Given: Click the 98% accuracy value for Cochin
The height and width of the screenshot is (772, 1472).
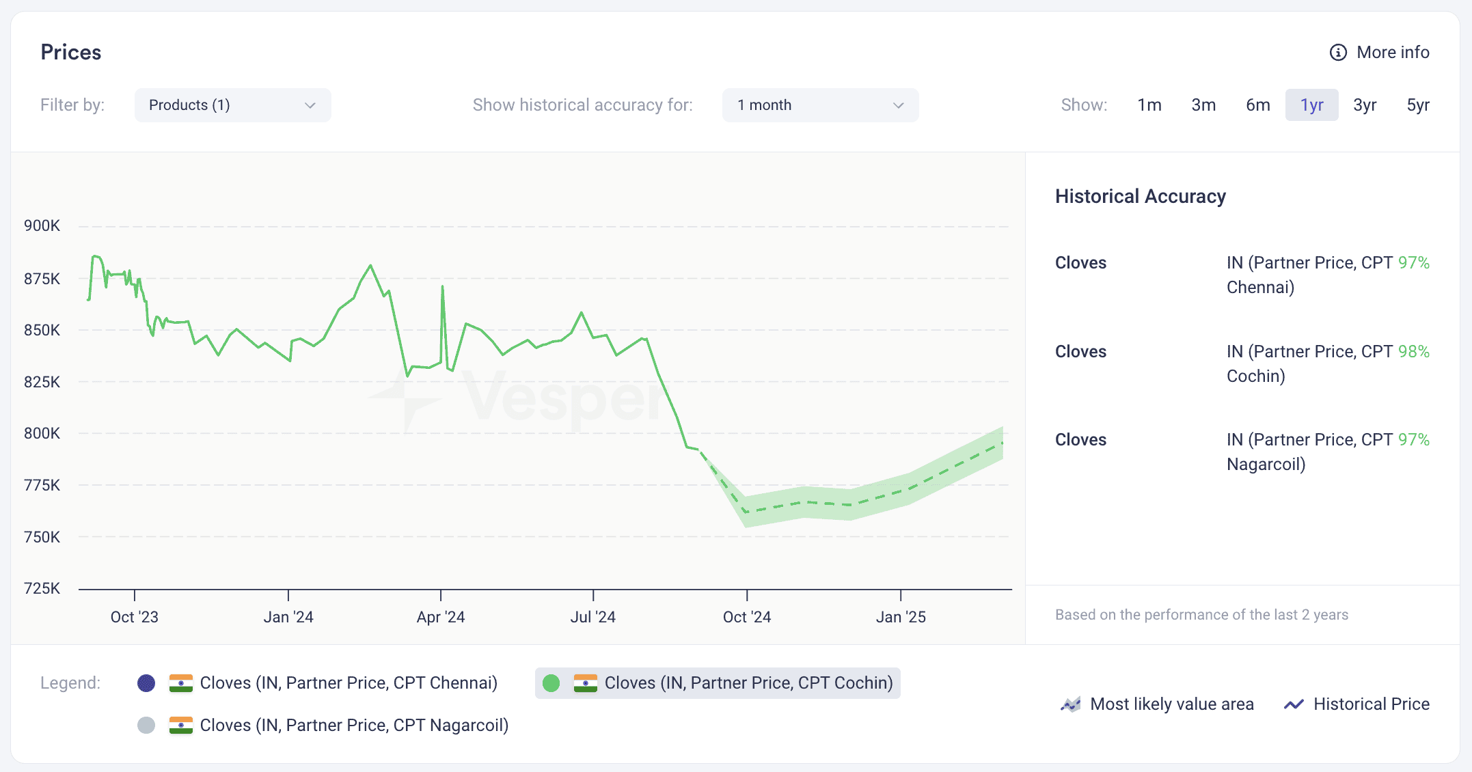Looking at the screenshot, I should point(1414,352).
